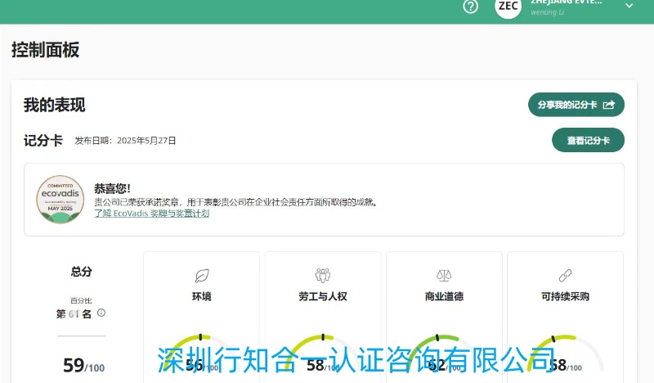Click the wenting Li user name
Viewport: 654px width, 383px height.
coord(547,12)
